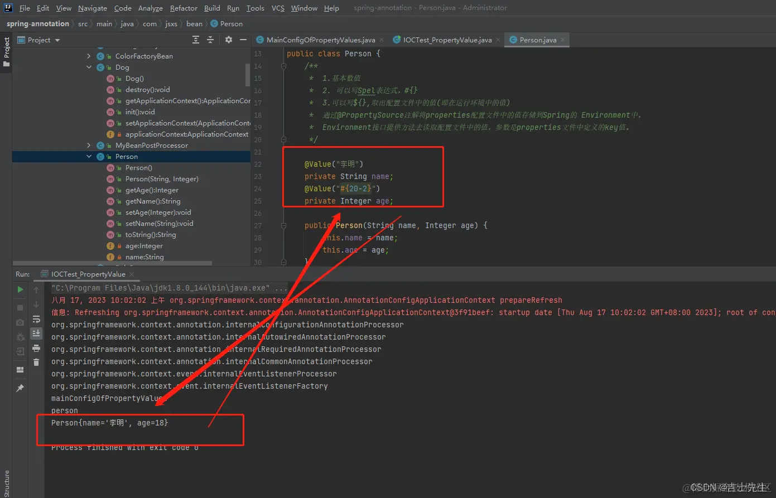Viewport: 776px width, 498px height.
Task: Pin the Run tab with pin icon
Action: pos(20,388)
